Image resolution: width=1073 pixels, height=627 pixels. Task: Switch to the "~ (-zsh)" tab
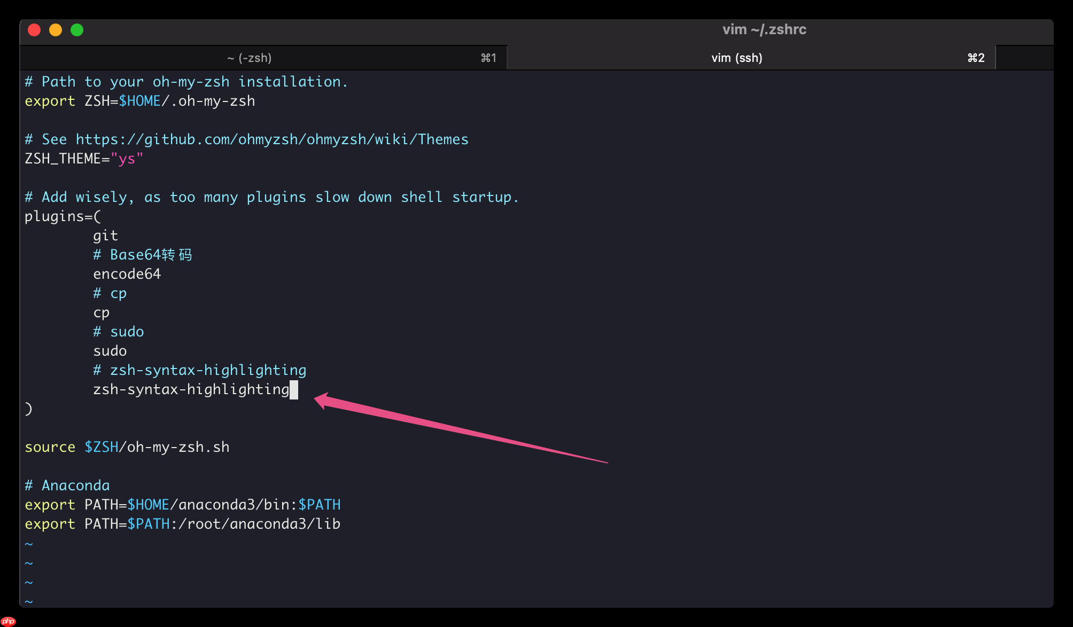(x=249, y=57)
